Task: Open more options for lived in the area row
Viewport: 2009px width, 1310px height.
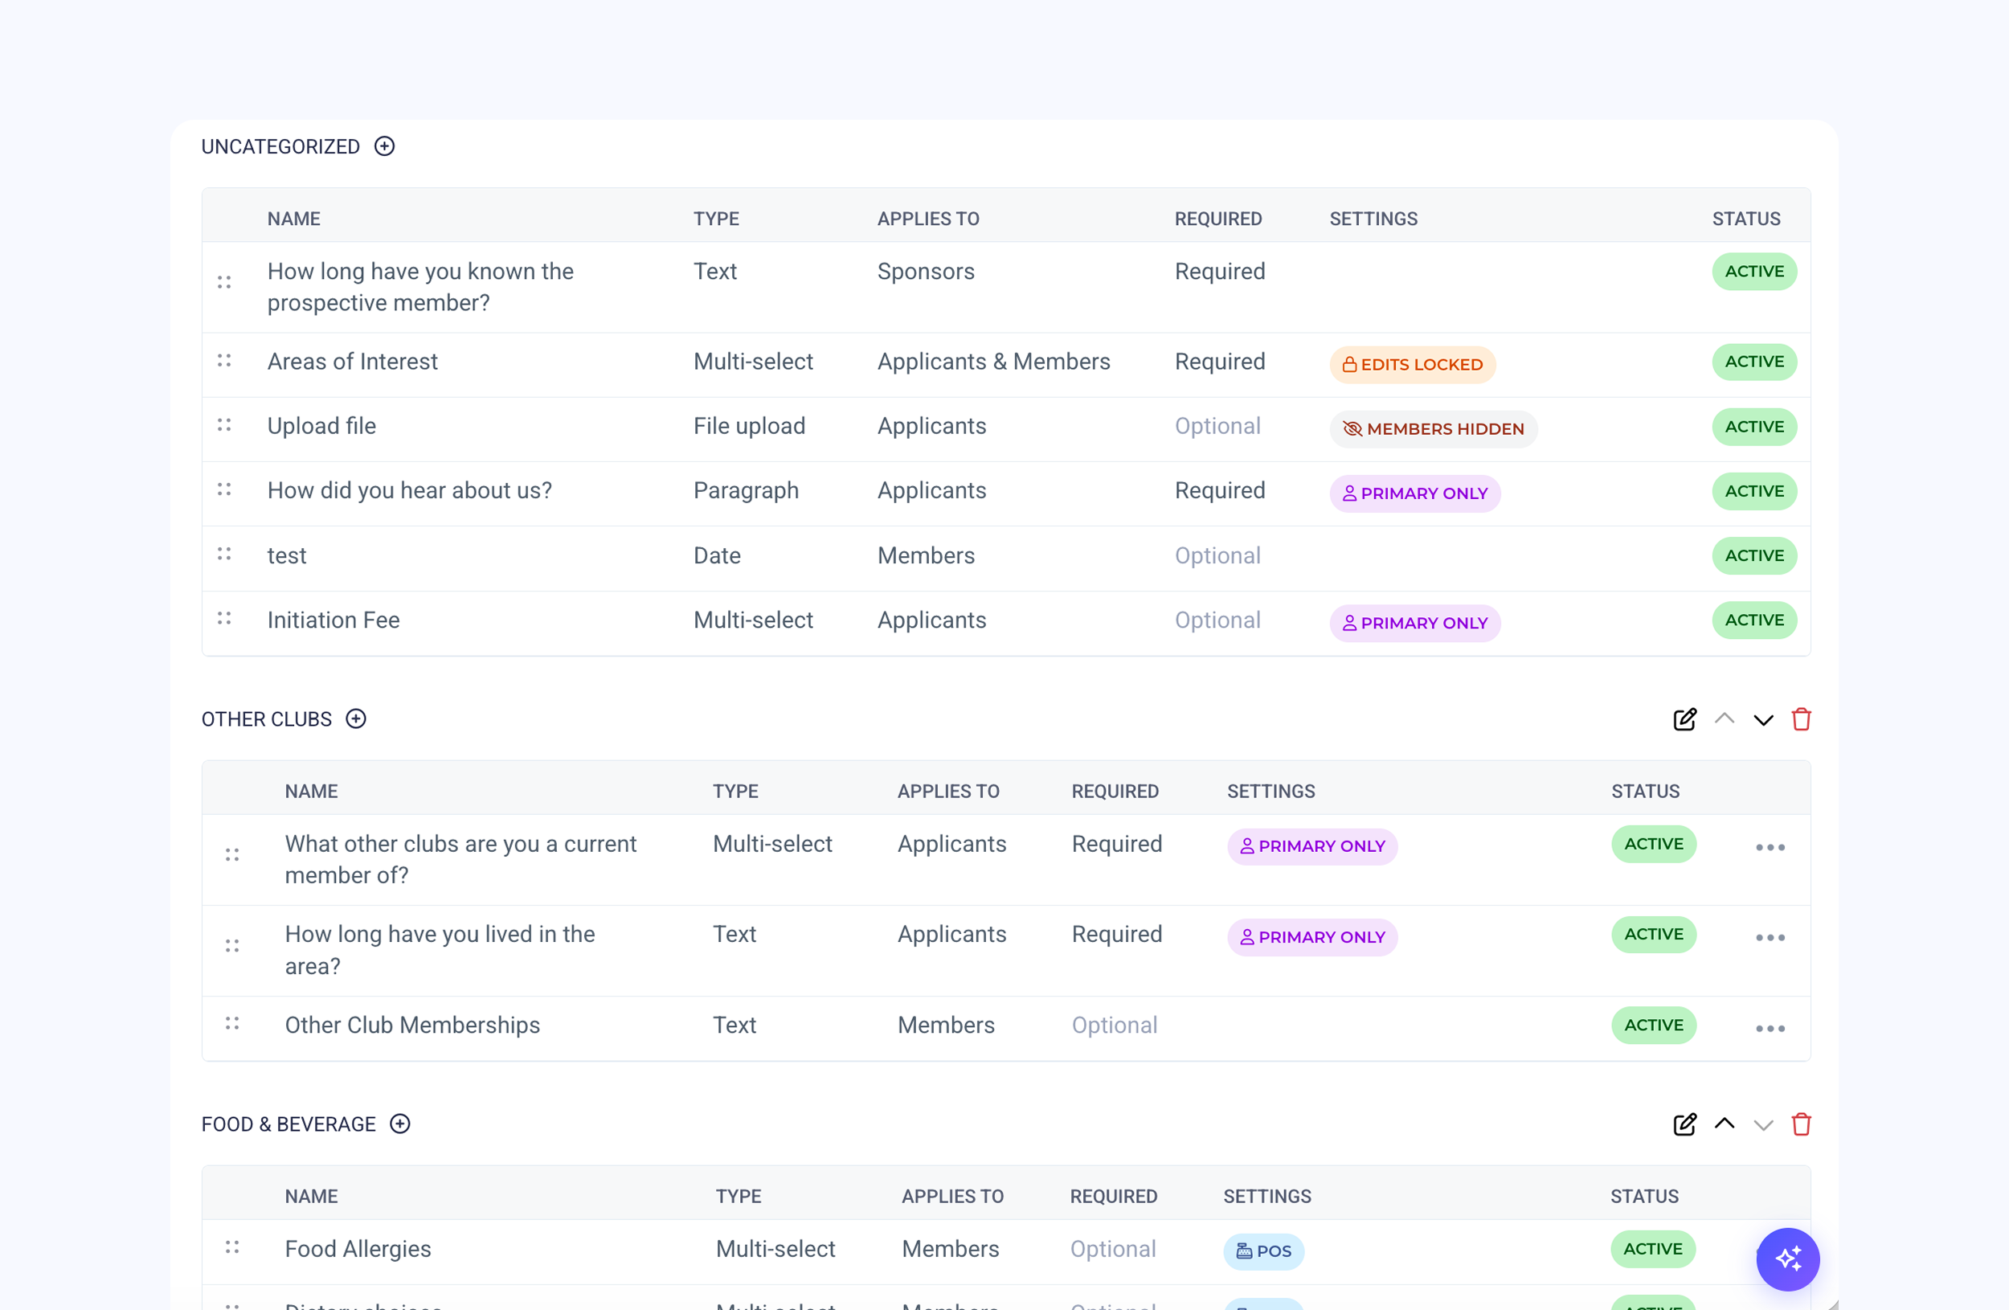Action: pos(1770,937)
